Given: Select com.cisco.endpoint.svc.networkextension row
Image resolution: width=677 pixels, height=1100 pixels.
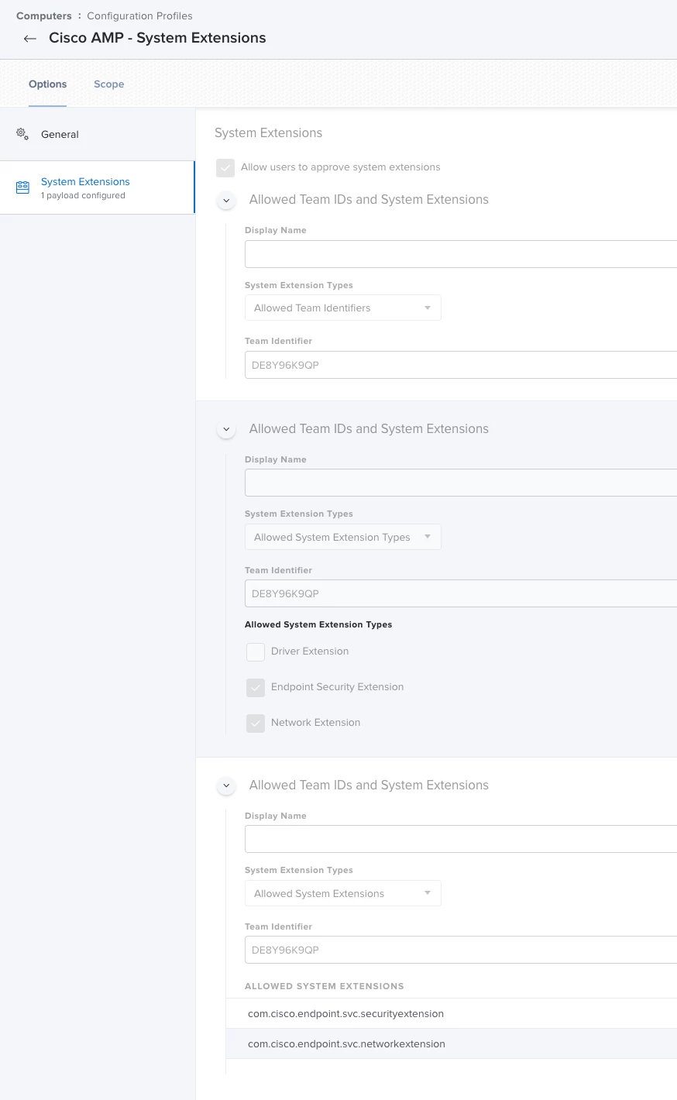Looking at the screenshot, I should pos(452,1043).
